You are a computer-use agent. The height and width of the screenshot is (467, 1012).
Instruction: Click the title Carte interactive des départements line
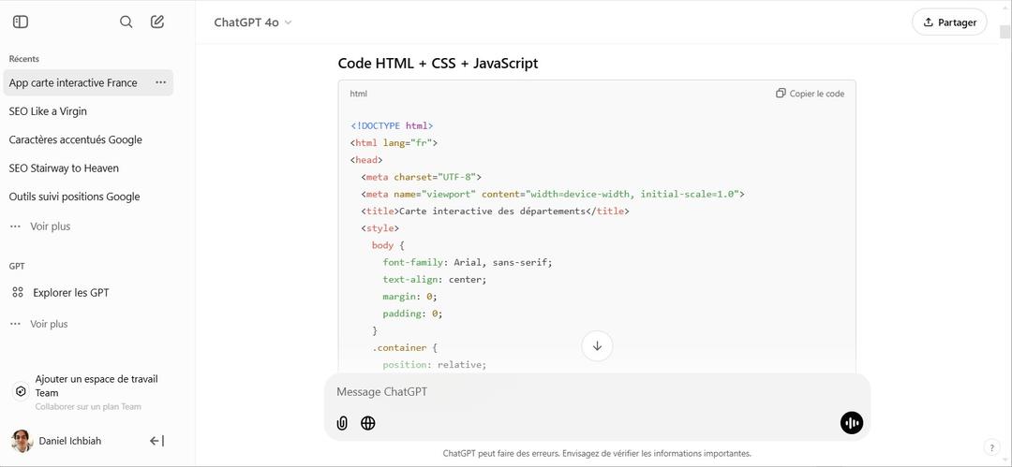pyautogui.click(x=495, y=211)
